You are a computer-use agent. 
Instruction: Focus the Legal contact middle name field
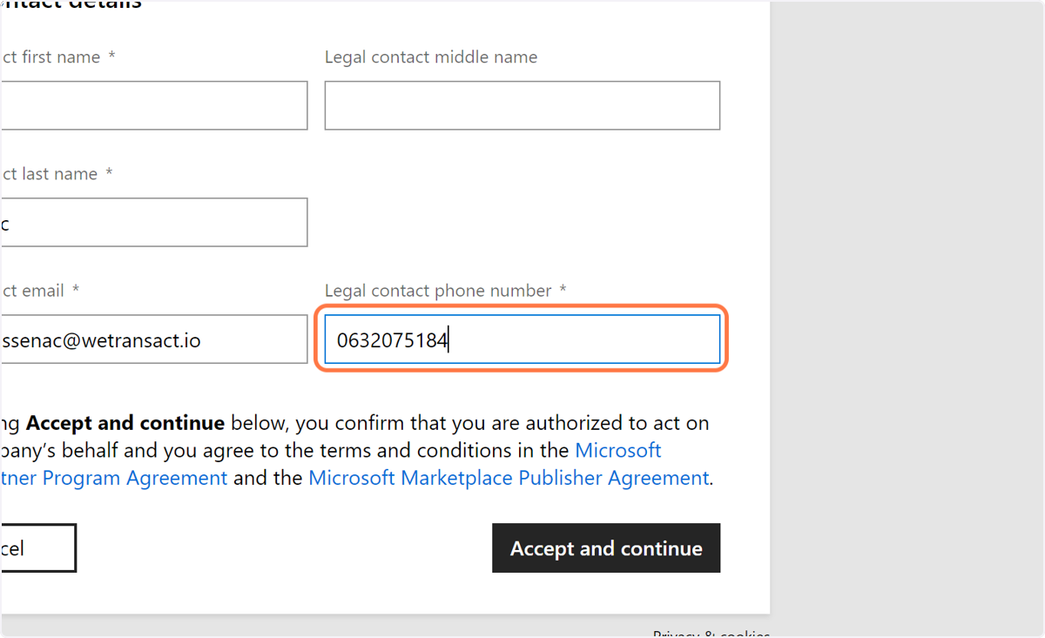522,105
